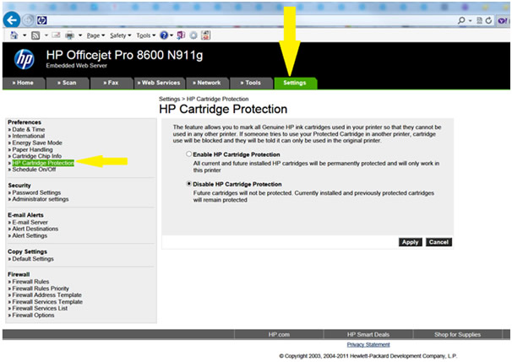Select Enable HP Cartridge Protection radio button
This screenshot has width=512, height=362.
click(x=188, y=154)
